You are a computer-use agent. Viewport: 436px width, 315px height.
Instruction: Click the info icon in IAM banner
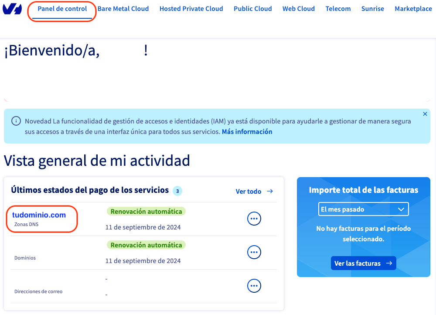coord(16,121)
